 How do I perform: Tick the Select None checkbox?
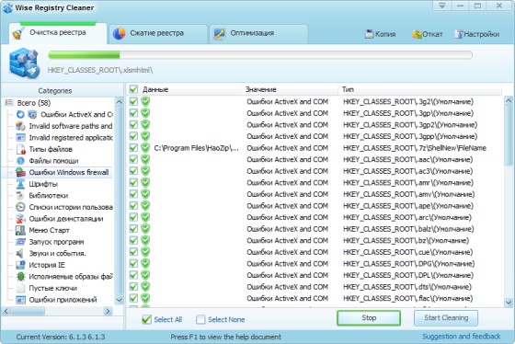[200, 319]
